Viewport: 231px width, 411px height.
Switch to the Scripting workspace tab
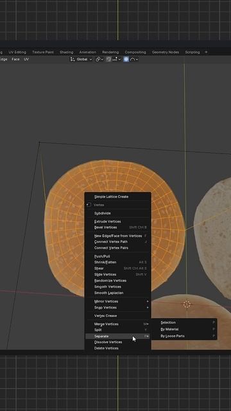pyautogui.click(x=193, y=52)
